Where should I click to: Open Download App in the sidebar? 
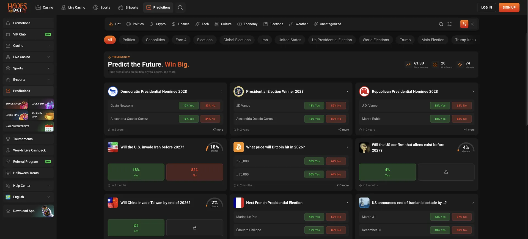[28, 211]
